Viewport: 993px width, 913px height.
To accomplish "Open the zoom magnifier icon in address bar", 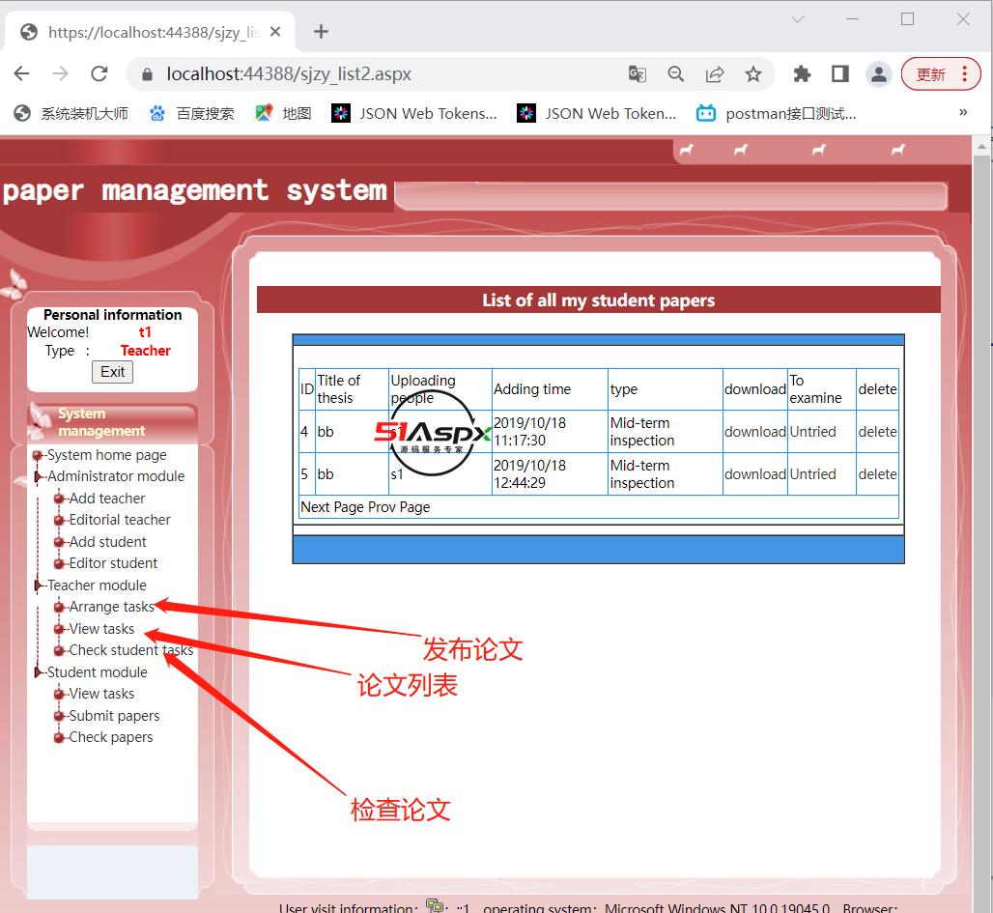I will coord(676,74).
